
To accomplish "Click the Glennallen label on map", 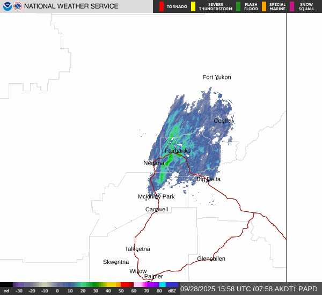I will (x=211, y=259).
